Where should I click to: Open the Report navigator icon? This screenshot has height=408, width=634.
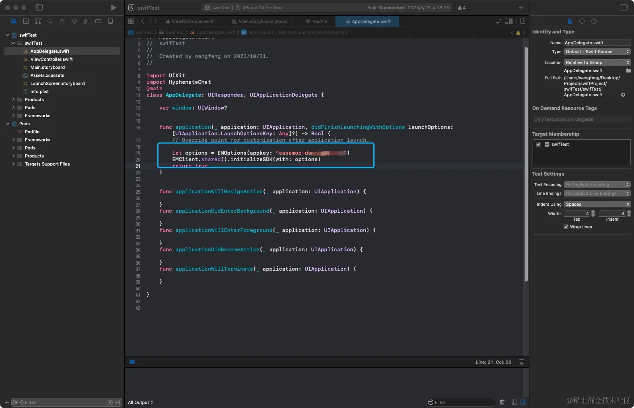pos(110,21)
